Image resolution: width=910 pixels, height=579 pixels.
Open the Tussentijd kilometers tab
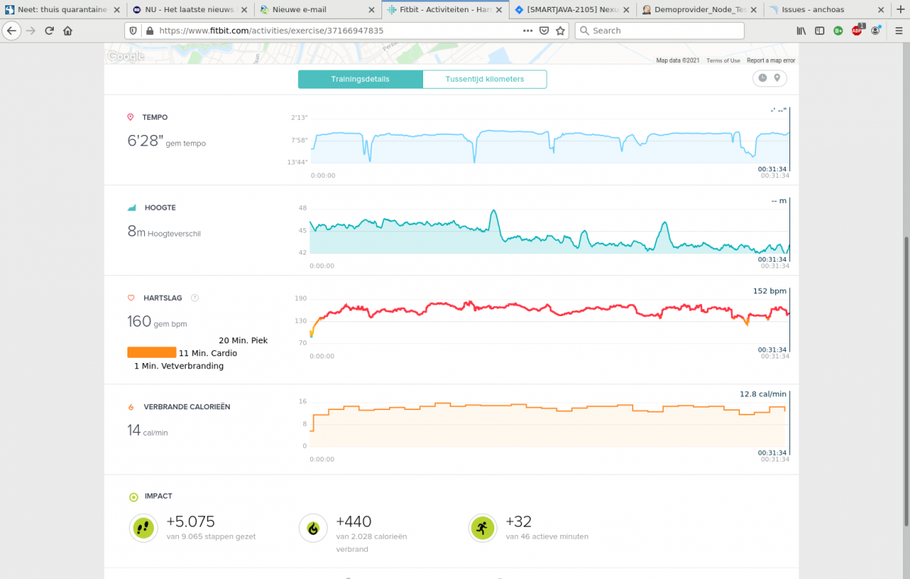[x=485, y=80]
